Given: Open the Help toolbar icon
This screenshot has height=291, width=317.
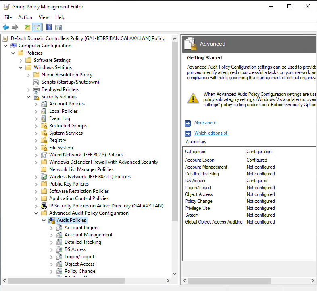Looking at the screenshot, I should (49, 27).
